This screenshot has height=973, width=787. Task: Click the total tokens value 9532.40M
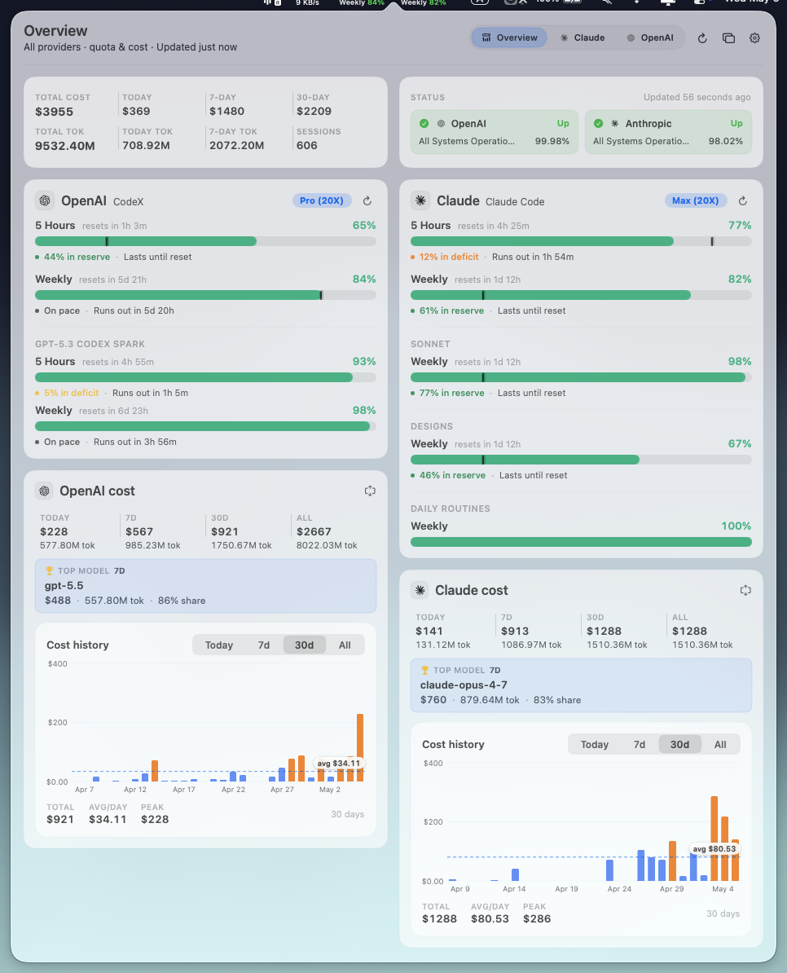[65, 146]
